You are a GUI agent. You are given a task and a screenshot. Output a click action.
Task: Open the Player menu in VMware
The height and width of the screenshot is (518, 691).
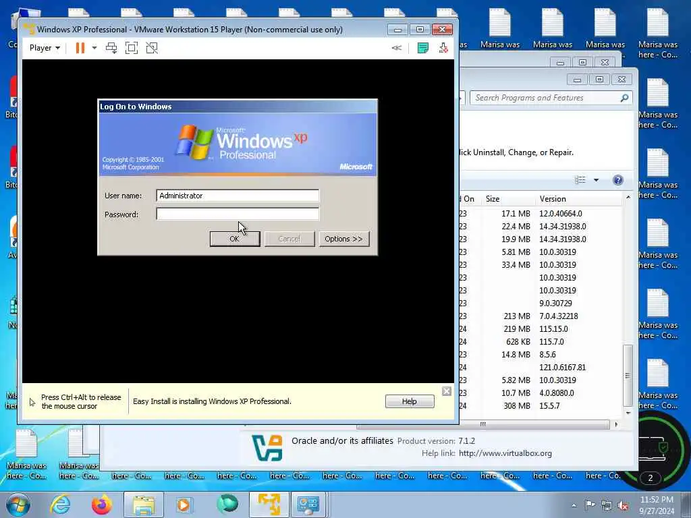[x=45, y=48]
